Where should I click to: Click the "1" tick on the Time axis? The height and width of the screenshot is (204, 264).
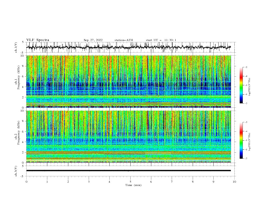(x=47, y=182)
